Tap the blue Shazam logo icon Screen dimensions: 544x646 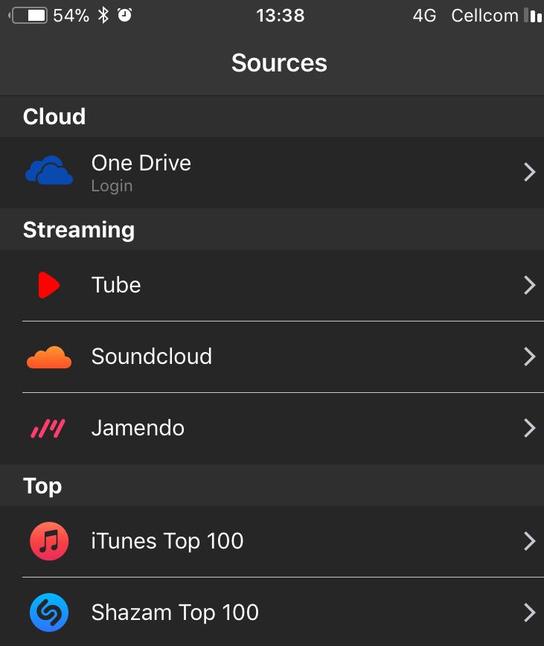click(49, 613)
